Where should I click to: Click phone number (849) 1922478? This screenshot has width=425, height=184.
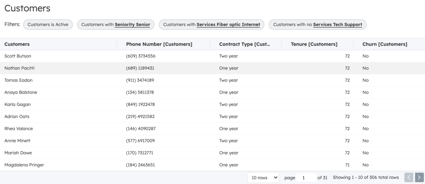coord(140,104)
